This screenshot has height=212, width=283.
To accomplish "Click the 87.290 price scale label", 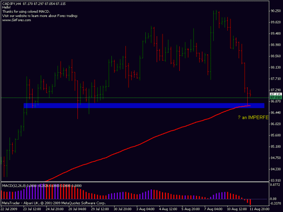I will [276, 90].
